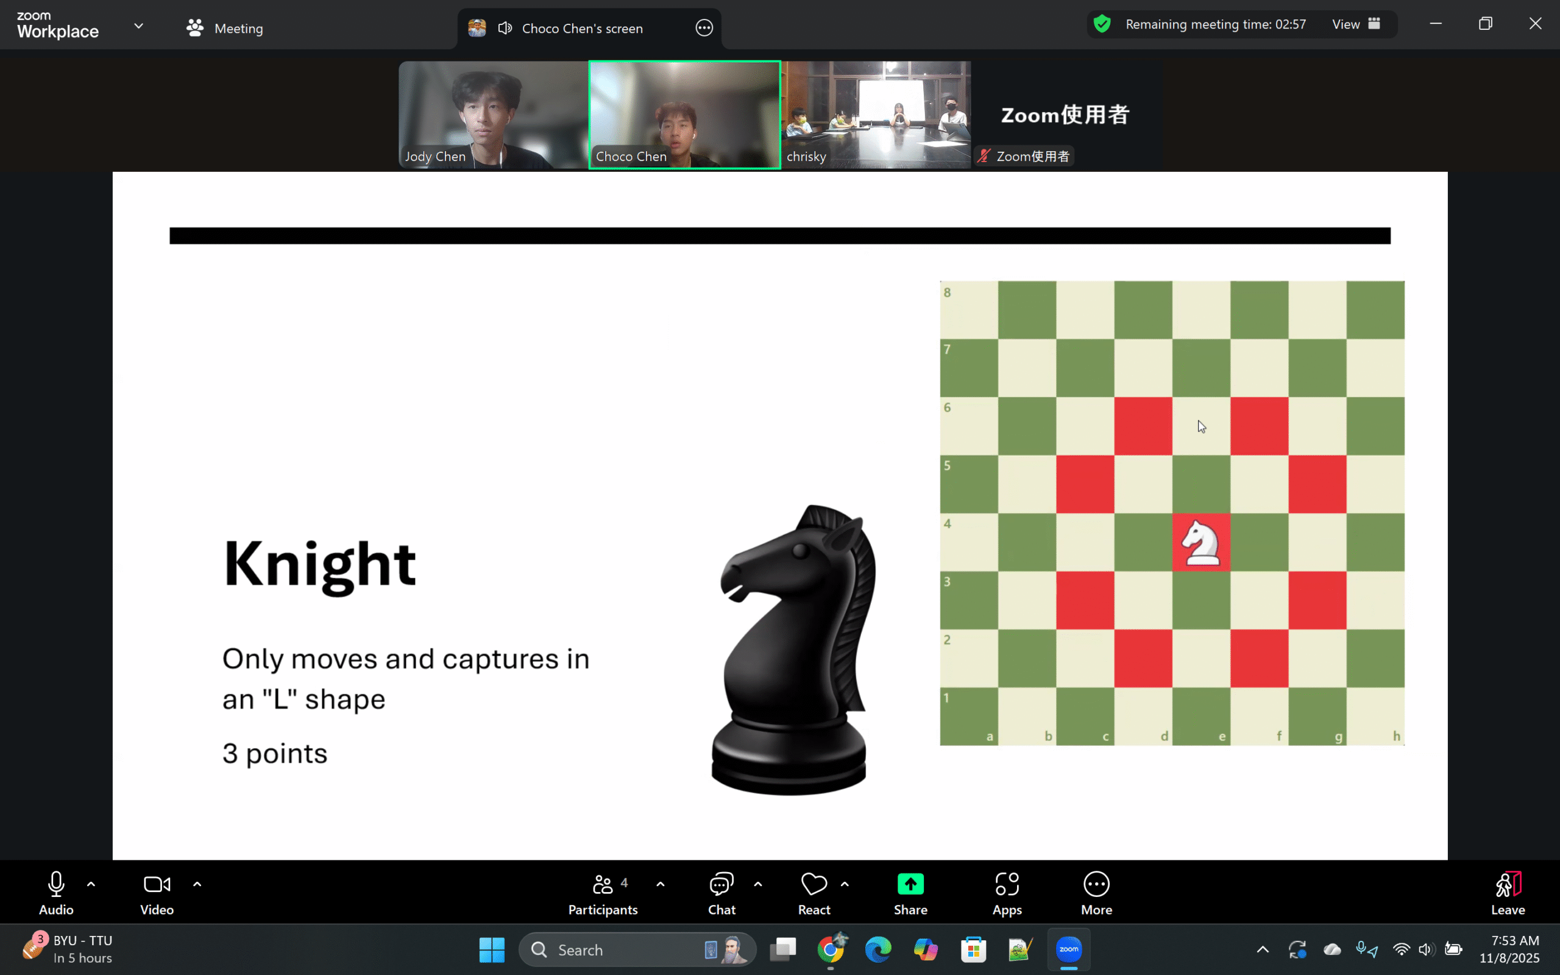Open Zoom Workplace dropdown chevron
The width and height of the screenshot is (1560, 975).
coord(138,26)
